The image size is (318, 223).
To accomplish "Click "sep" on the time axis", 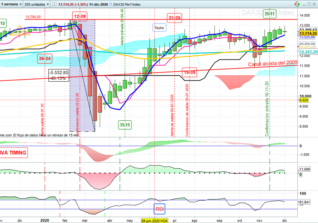I will click(x=219, y=221).
